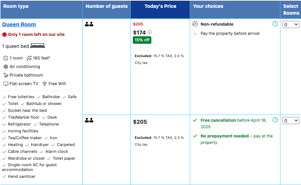Click the queen bed icon
Image resolution: width=301 pixels, height=185 pixels.
(37, 46)
